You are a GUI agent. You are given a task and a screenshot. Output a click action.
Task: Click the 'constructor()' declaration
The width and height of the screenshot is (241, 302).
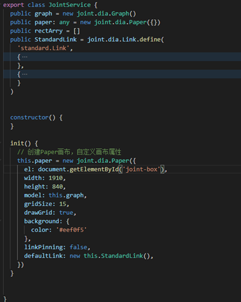pyautogui.click(x=33, y=117)
